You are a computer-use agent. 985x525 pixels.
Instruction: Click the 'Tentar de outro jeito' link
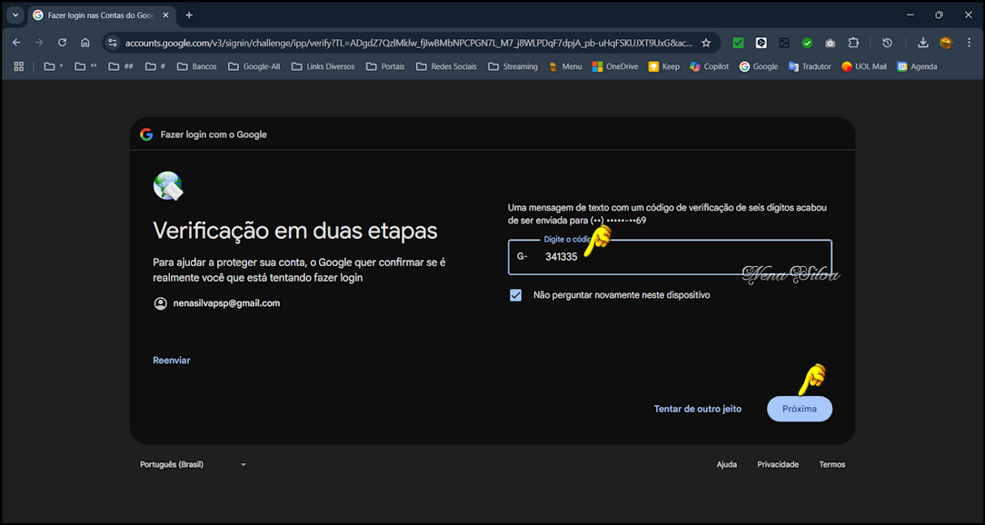(x=697, y=409)
